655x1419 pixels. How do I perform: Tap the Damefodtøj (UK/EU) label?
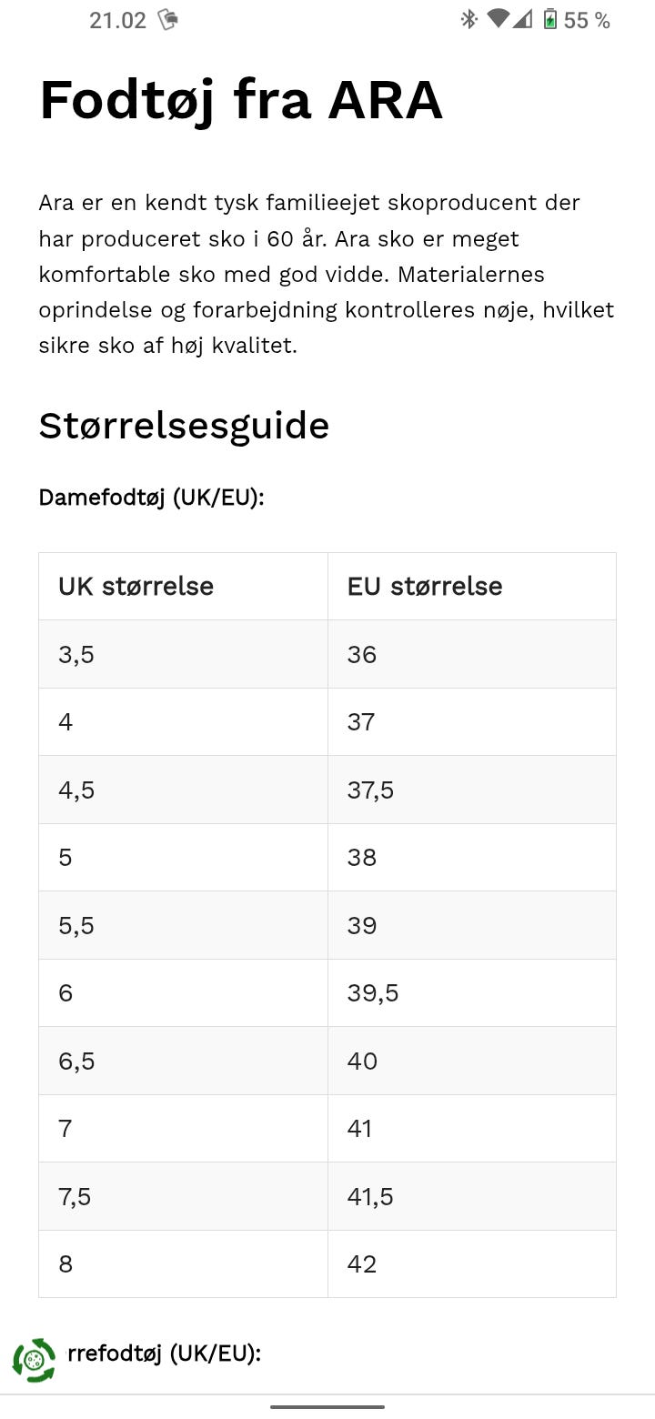151,498
